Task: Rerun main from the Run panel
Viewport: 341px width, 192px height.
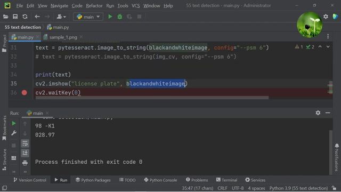Action: (x=14, y=123)
